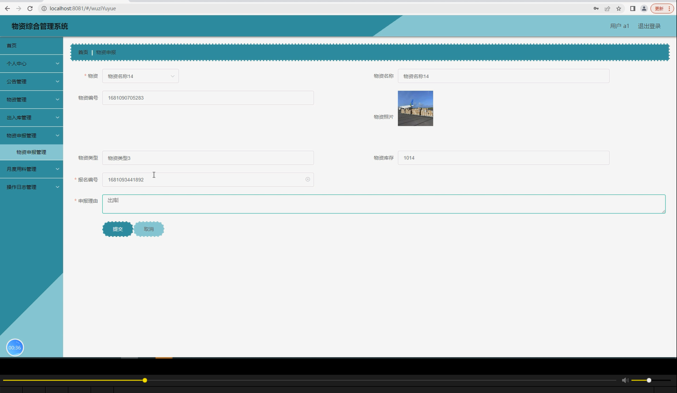Image resolution: width=677 pixels, height=393 pixels.
Task: Expand 个人中心 sidebar menu
Action: pos(31,63)
